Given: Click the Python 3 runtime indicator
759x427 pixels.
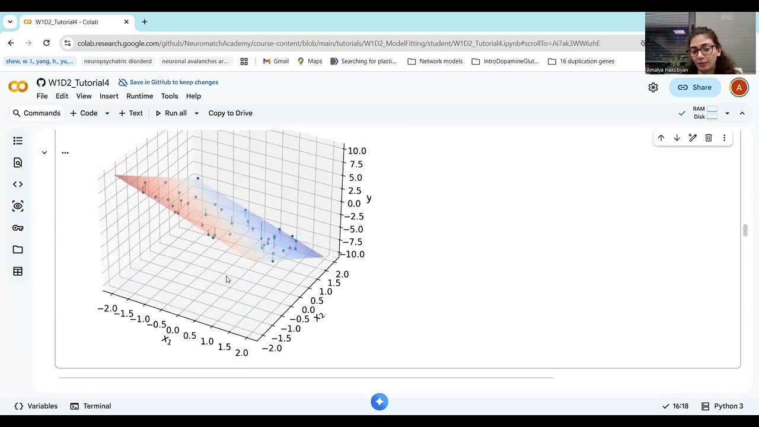Looking at the screenshot, I should [722, 406].
